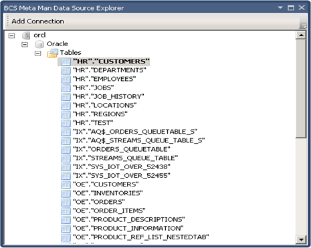Select "IX"."SYS_IOT_OVER_52455" table name
Viewport: 311px width, 248px height.
pos(122,176)
